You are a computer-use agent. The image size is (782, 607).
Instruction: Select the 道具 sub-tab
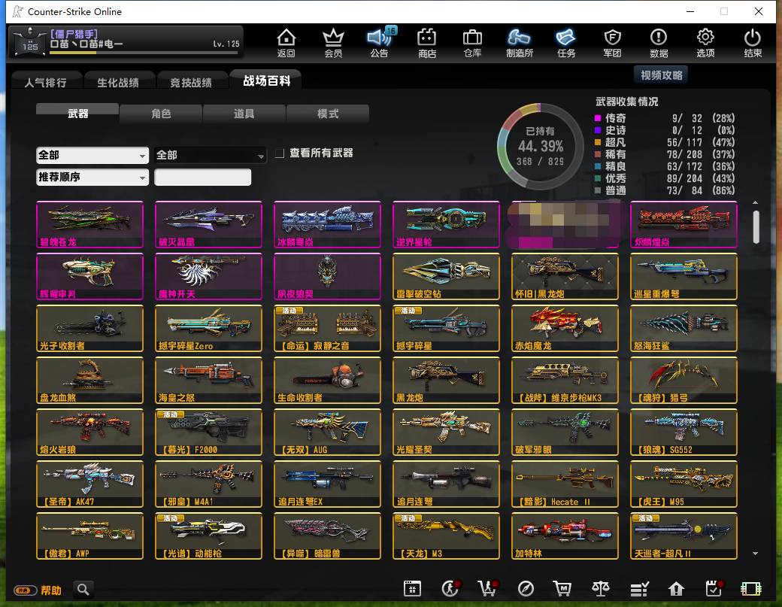pos(244,114)
